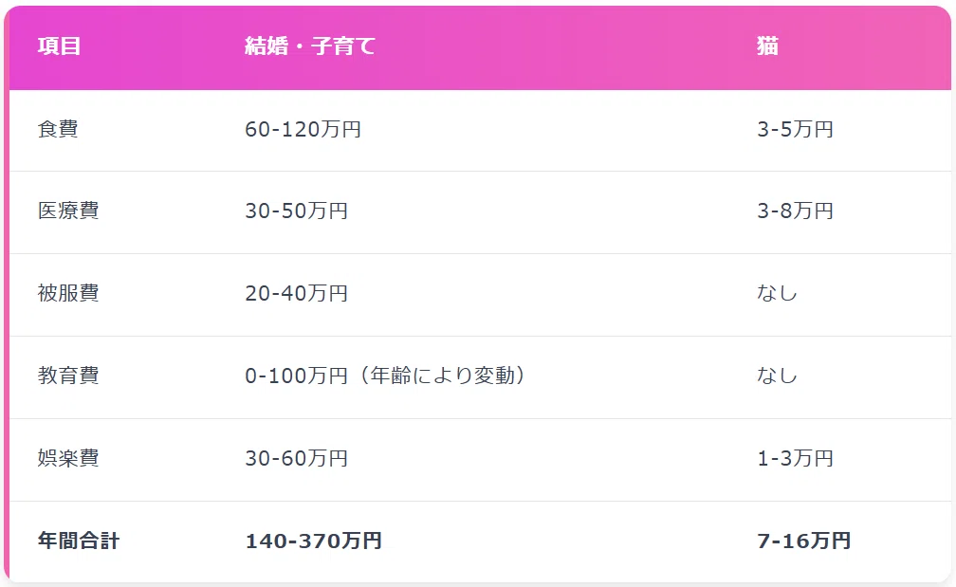Click the 項目 column header

pyautogui.click(x=59, y=46)
